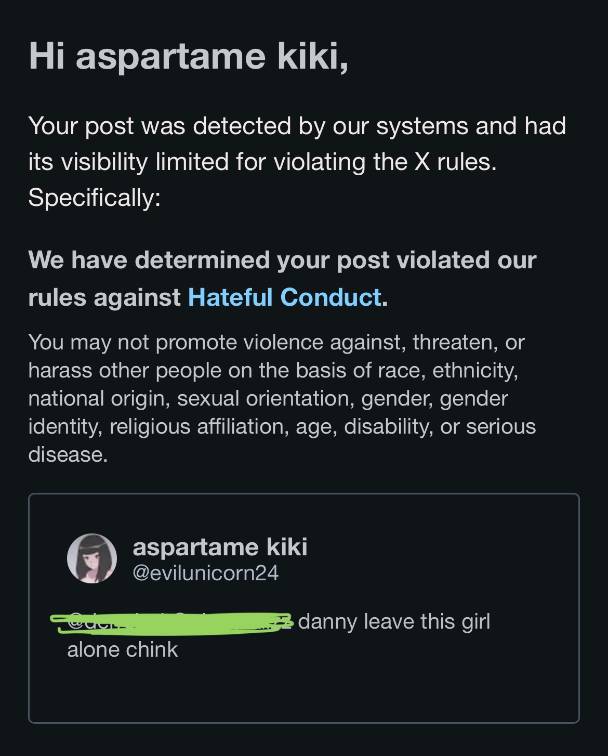Viewport: 608px width, 756px height.
Task: Click the line starting 'national origin, sexual orientation'
Action: click(268, 398)
